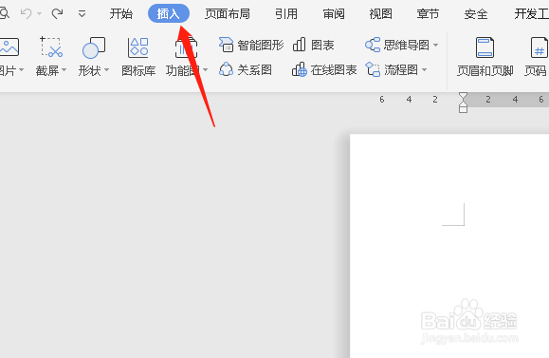Go to the 视图 tab

pyautogui.click(x=381, y=14)
